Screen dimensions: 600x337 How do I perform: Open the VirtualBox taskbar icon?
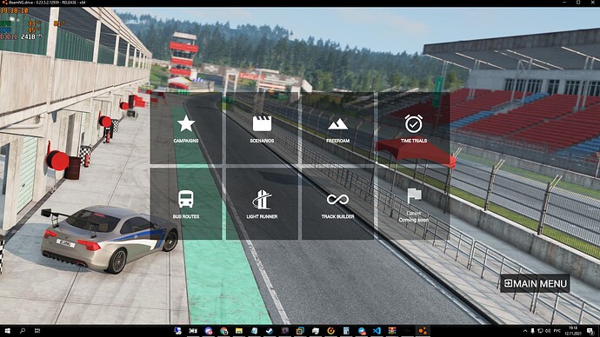pyautogui.click(x=300, y=331)
